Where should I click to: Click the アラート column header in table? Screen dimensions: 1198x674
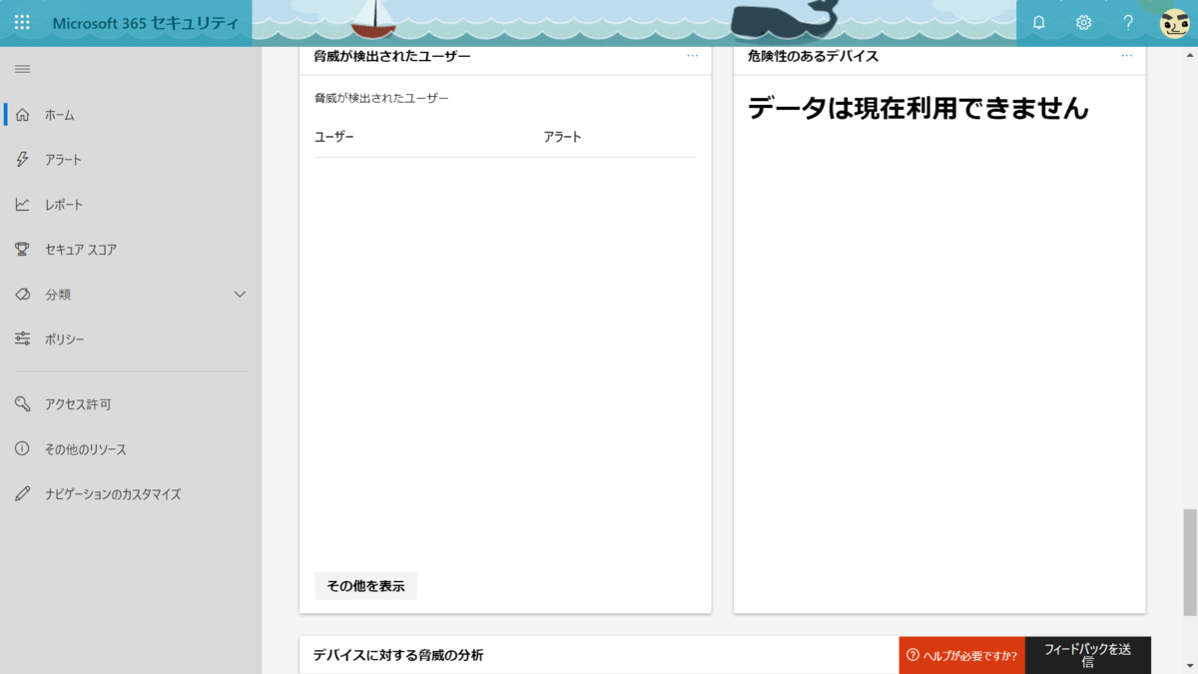tap(562, 137)
